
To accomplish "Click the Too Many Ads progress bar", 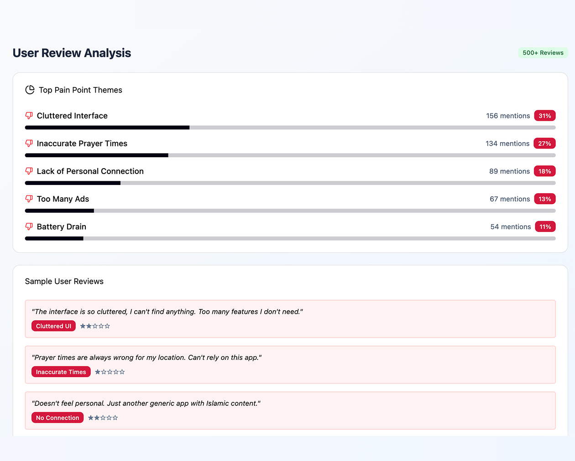I will 290,211.
